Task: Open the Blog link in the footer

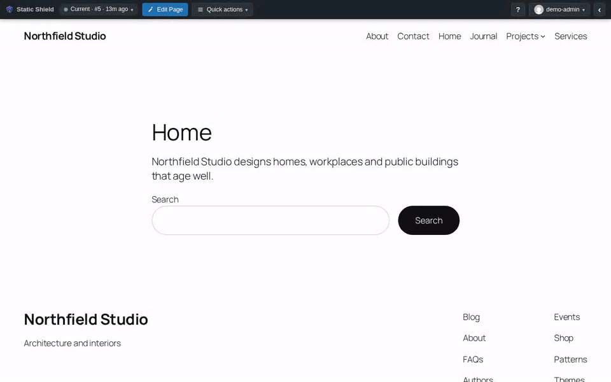Action: 471,317
